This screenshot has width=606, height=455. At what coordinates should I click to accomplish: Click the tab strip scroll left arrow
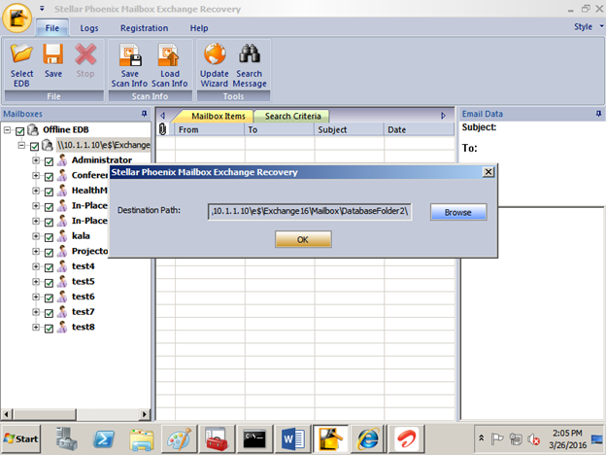163,116
